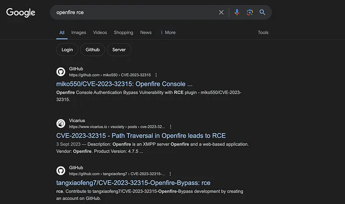Click the 'Openfire Console Authentication Bypass' snippet text

149,96
